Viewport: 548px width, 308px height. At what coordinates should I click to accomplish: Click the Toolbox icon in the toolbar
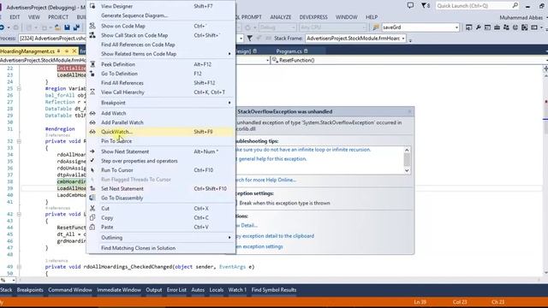[x=497, y=27]
